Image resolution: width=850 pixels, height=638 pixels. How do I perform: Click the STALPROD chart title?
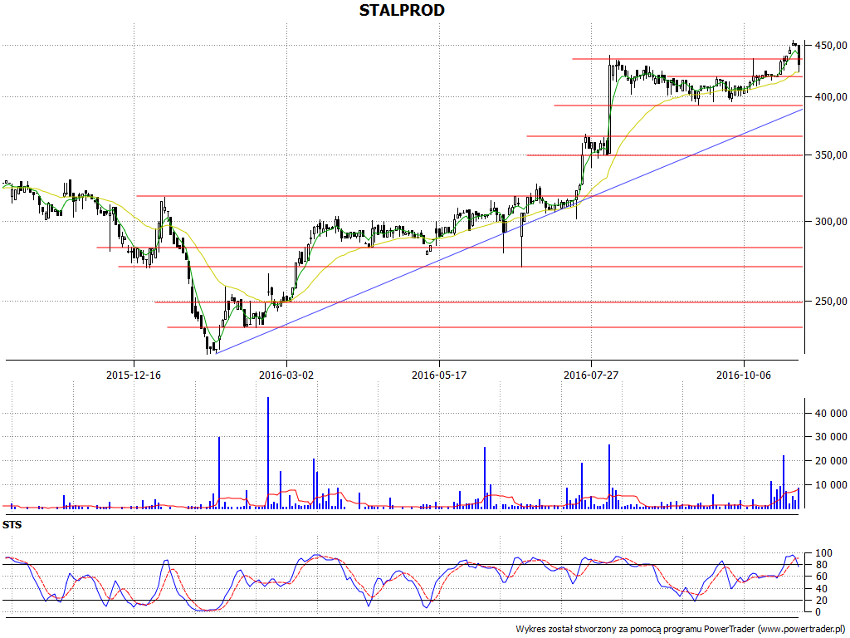tap(402, 10)
